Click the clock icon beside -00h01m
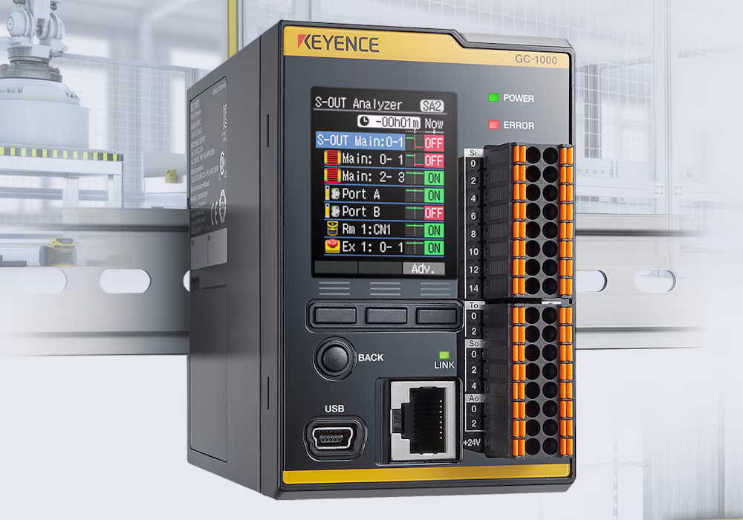Viewport: 743px width, 520px height. click(x=364, y=121)
